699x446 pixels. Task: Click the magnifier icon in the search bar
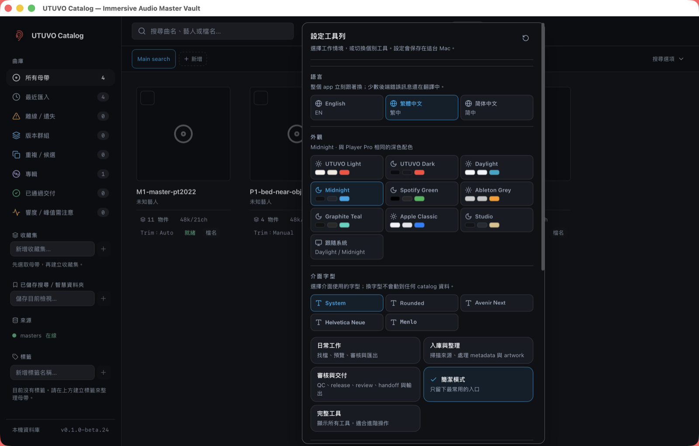point(142,31)
